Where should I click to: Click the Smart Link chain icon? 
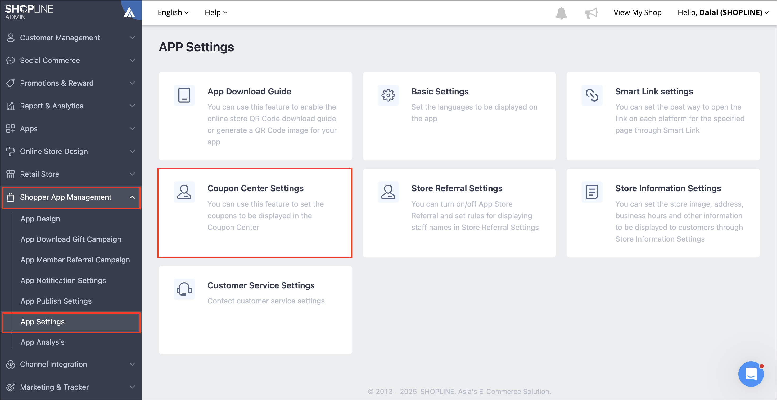click(592, 95)
